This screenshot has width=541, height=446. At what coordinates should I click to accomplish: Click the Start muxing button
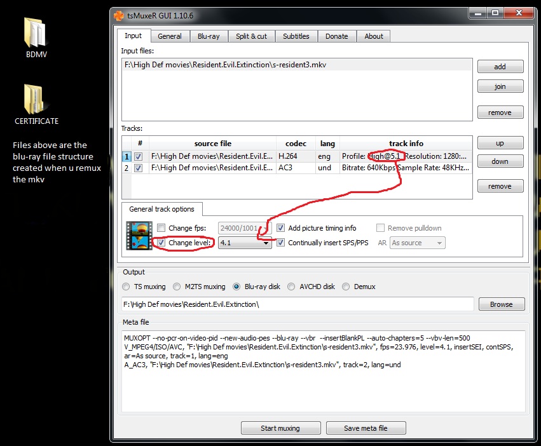coord(280,428)
